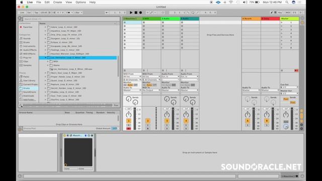Viewport: 322px width, 181px height.
Task: Toggle the browser show/hide button
Action: pos(20,18)
